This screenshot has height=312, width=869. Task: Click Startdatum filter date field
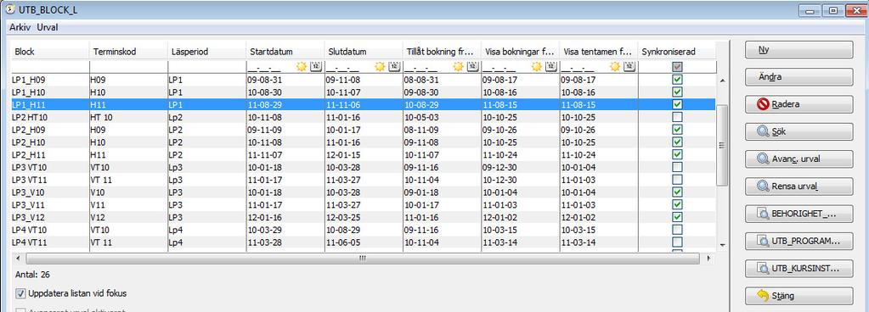tap(270, 67)
